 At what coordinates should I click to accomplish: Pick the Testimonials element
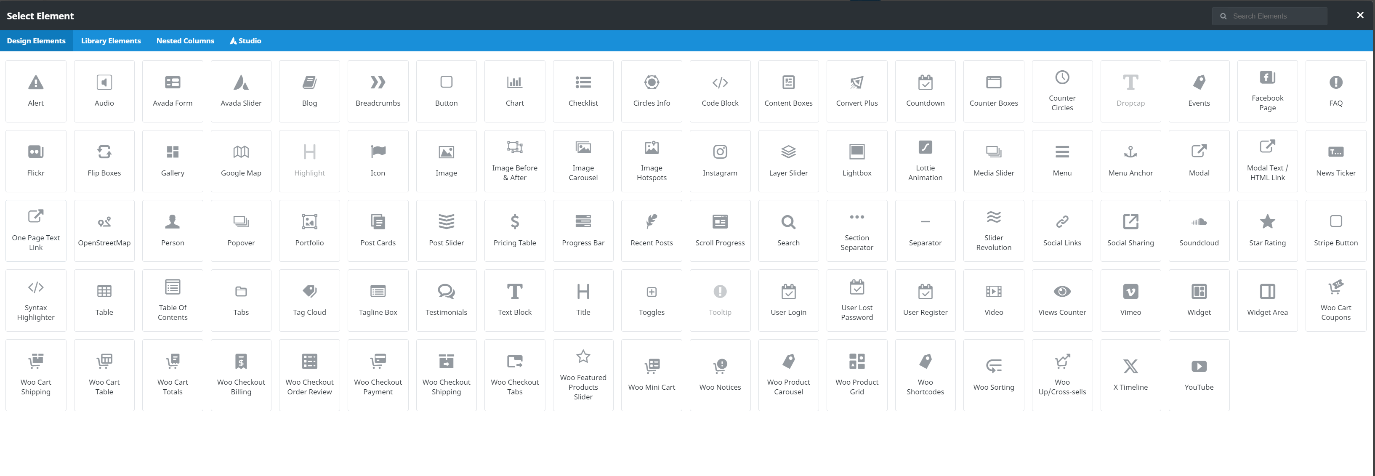[446, 300]
